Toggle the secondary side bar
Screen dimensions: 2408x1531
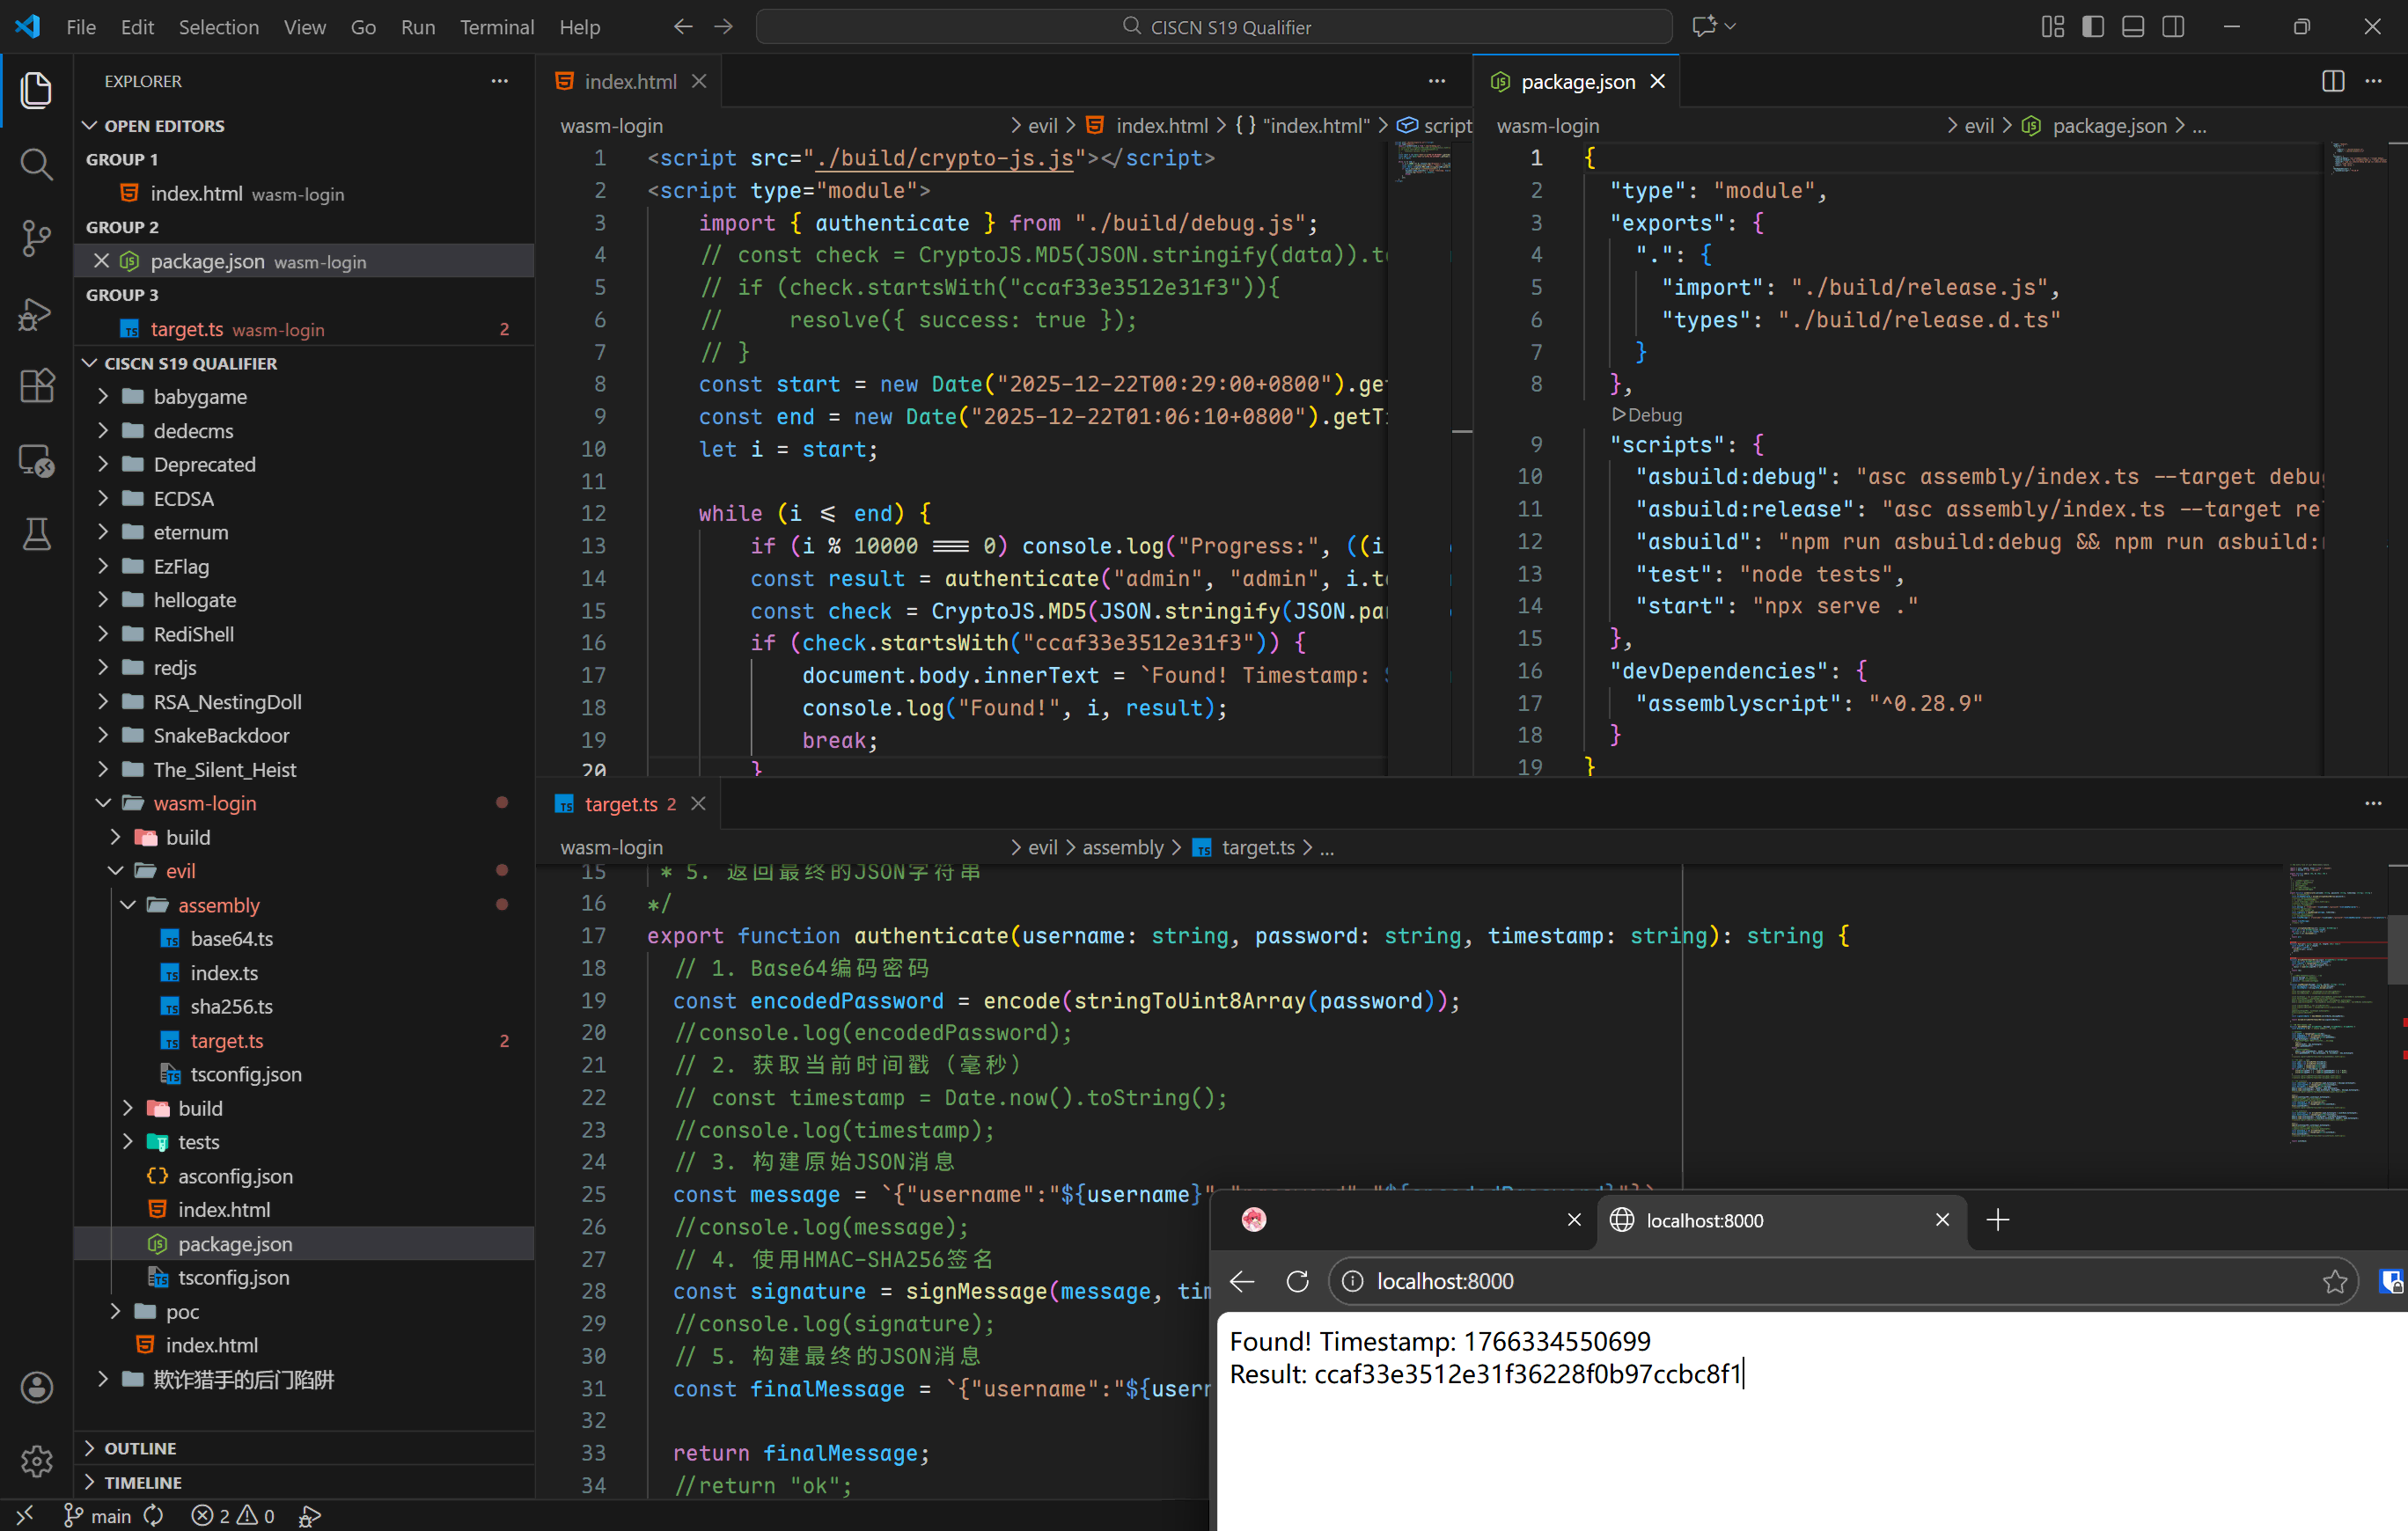[x=2172, y=27]
